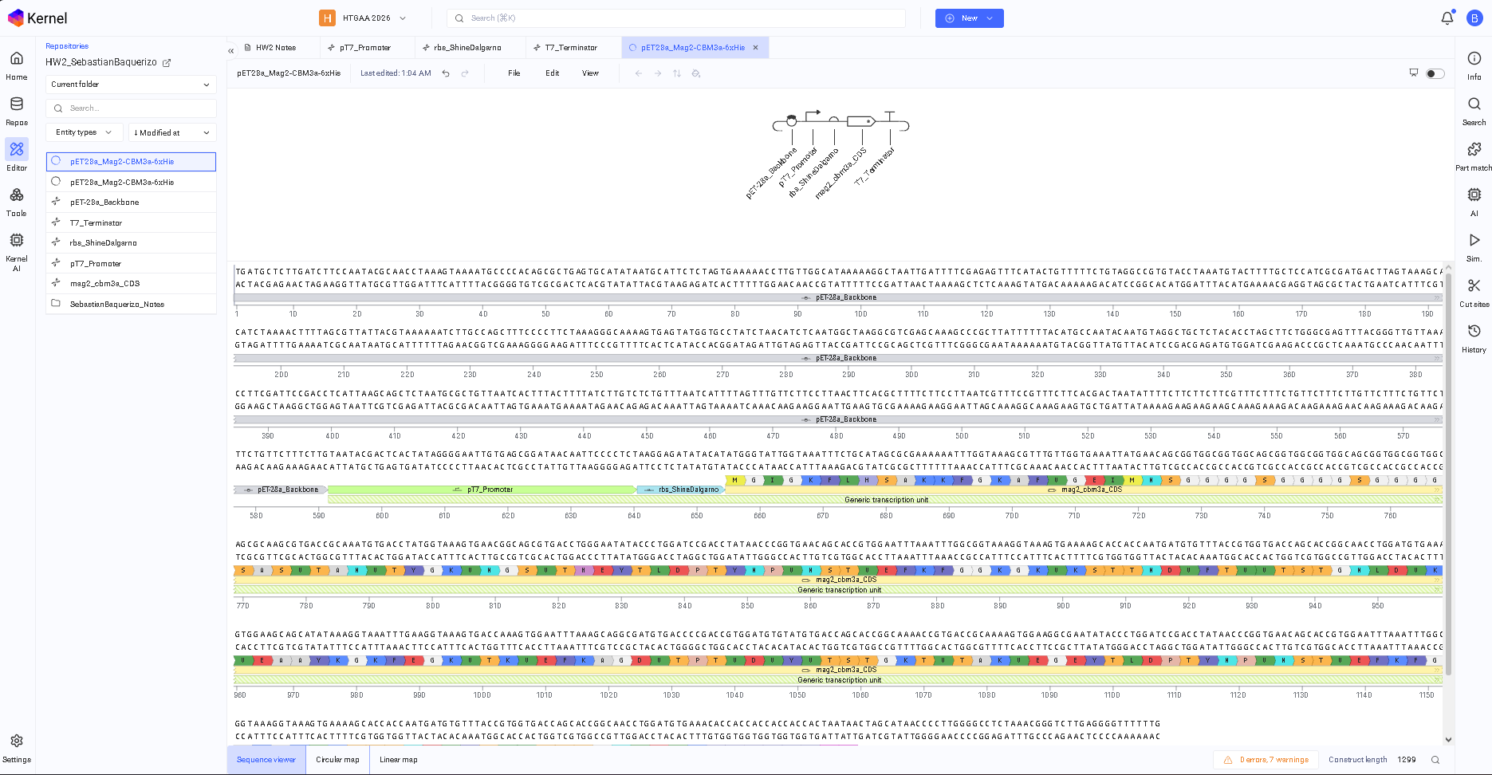1492x775 pixels.
Task: Click the magnifier icon beside Construct length
Action: click(x=1435, y=760)
